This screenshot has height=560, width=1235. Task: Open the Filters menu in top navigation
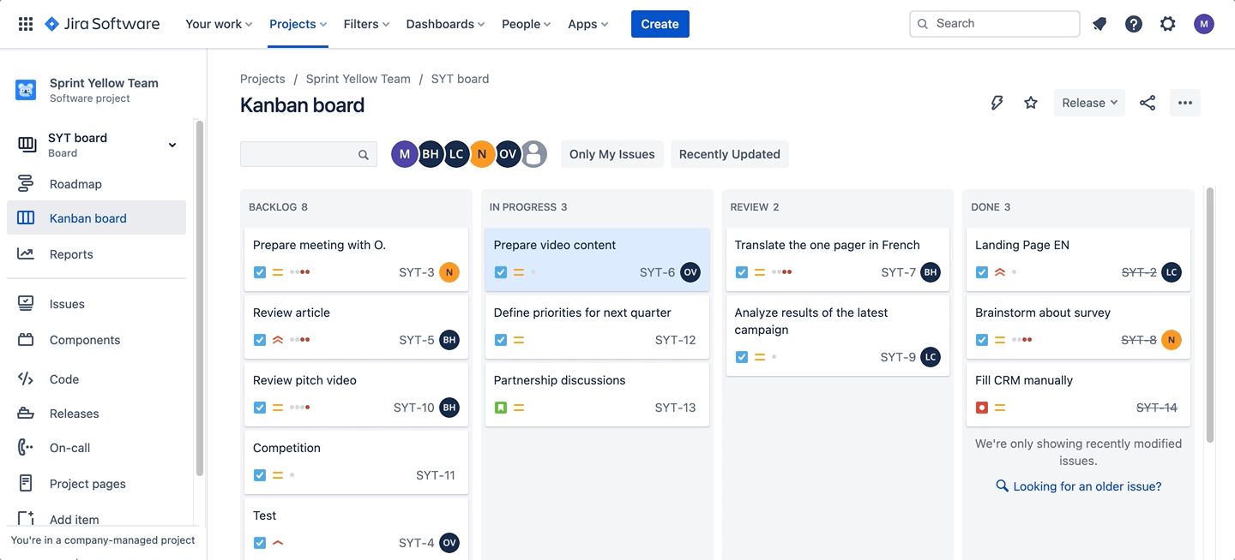coord(366,24)
